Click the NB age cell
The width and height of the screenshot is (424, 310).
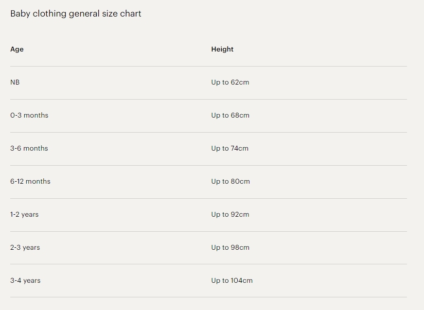pyautogui.click(x=15, y=82)
